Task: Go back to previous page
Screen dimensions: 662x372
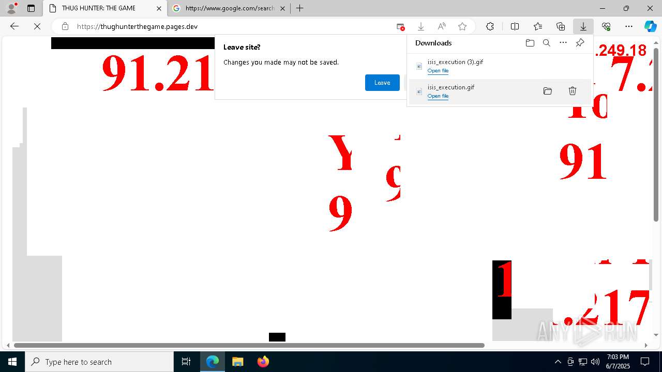Action: pos(14,26)
